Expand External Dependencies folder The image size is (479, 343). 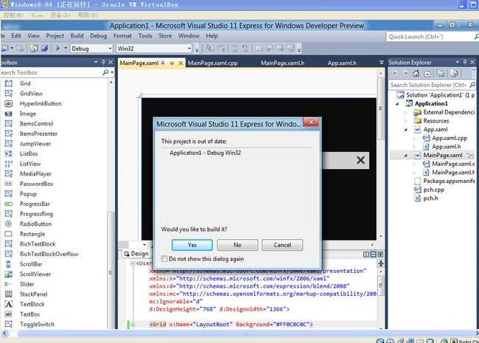click(406, 113)
